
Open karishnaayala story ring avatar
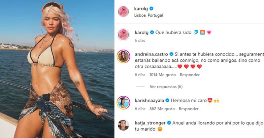[123, 103]
